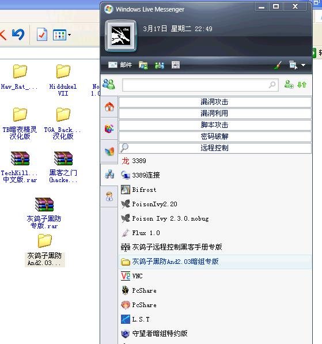This screenshot has width=322, height=344.
Task: Click the L.S.T blue icon
Action: click(x=126, y=319)
